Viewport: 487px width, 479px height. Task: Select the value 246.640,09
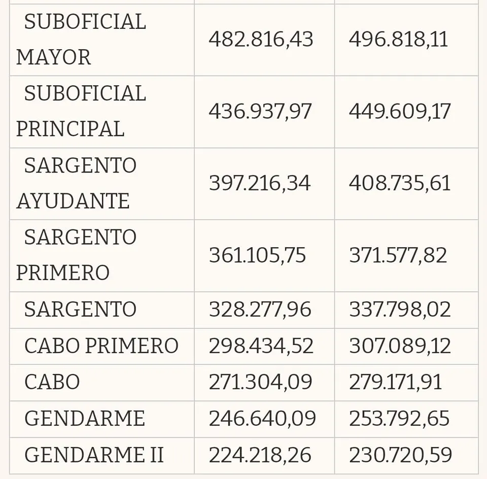[262, 419]
